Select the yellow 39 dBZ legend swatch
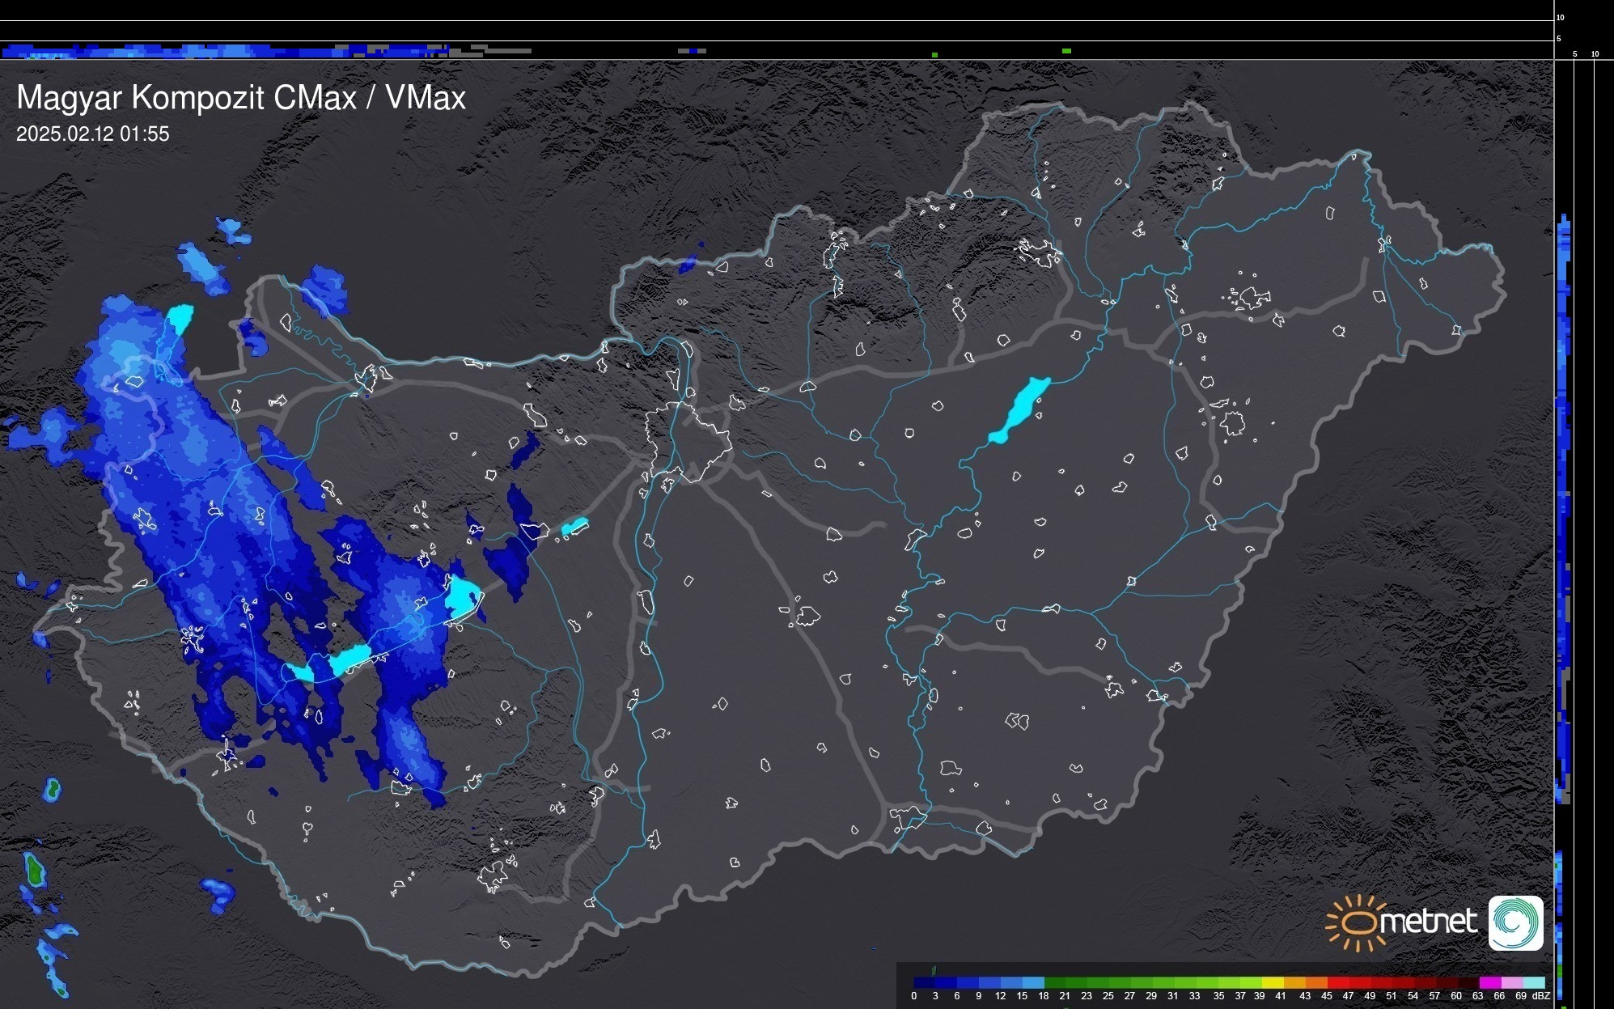The image size is (1614, 1009). click(x=1272, y=982)
